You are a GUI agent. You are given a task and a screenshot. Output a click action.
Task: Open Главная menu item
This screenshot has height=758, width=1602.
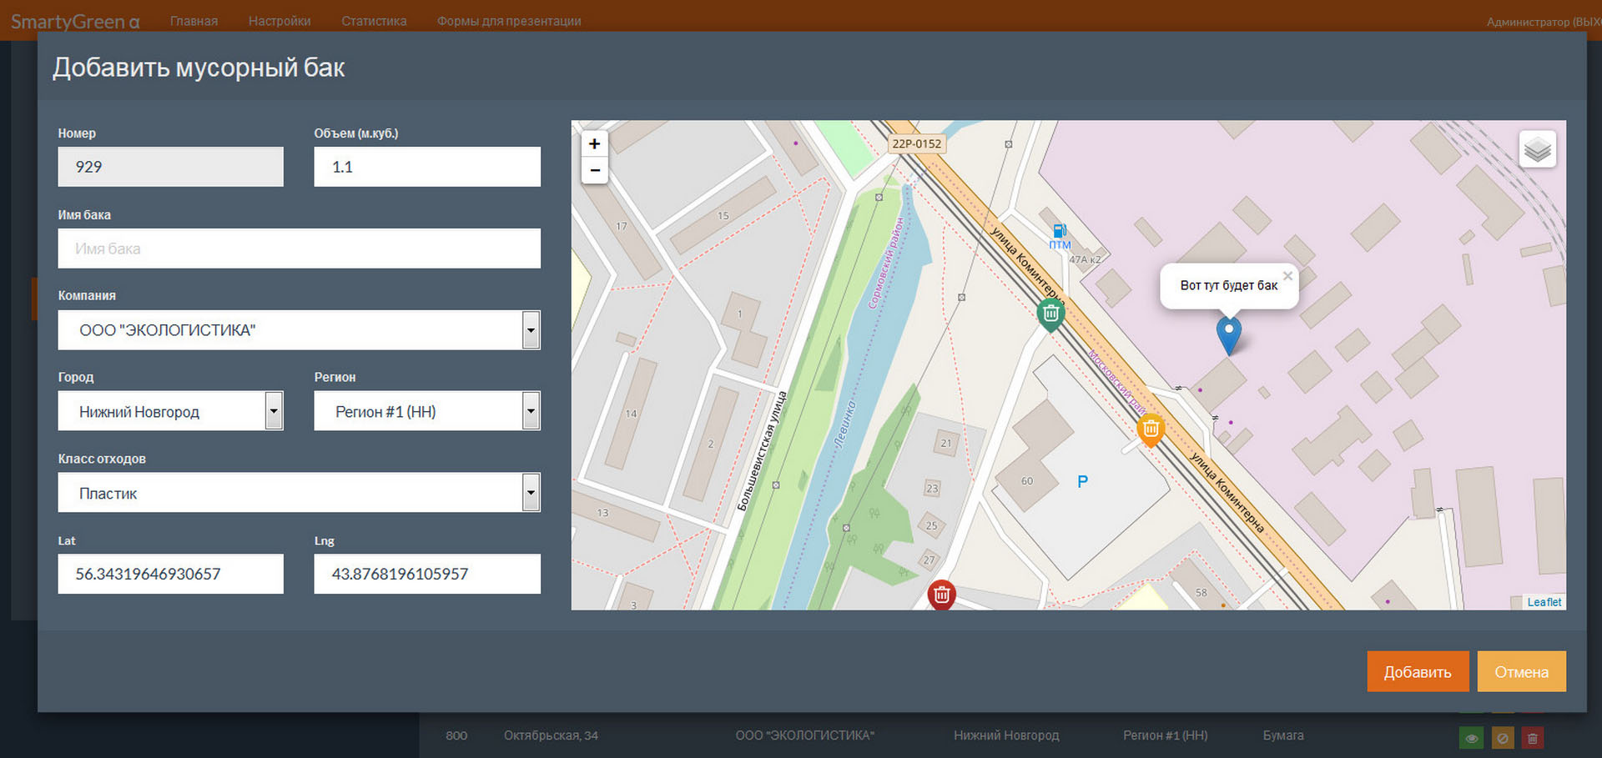coord(194,21)
